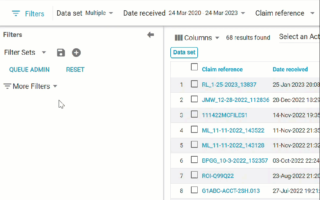Select the checkbox for row 111422MCFILES1

point(194,114)
